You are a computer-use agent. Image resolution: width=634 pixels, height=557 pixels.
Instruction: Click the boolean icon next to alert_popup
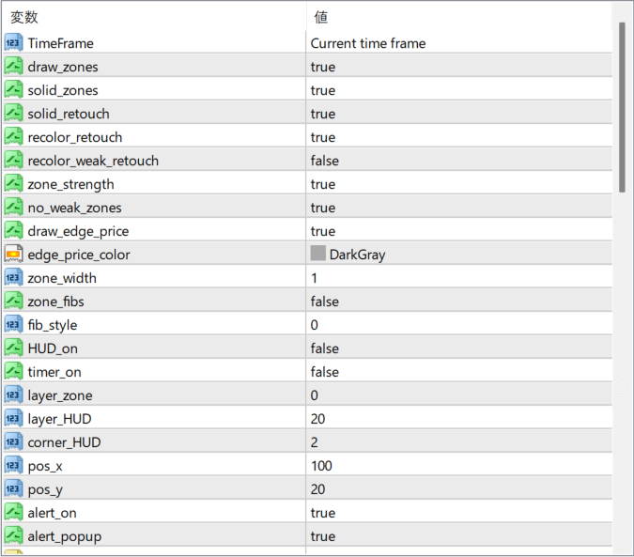tap(13, 536)
